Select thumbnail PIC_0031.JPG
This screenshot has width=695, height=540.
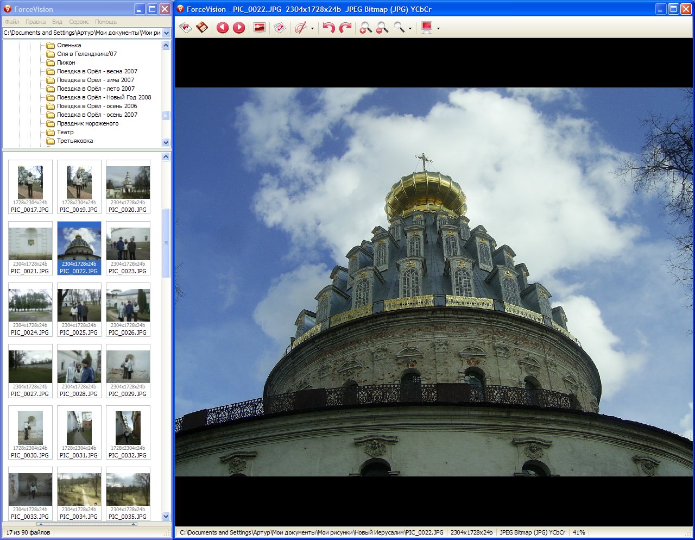[x=79, y=432]
